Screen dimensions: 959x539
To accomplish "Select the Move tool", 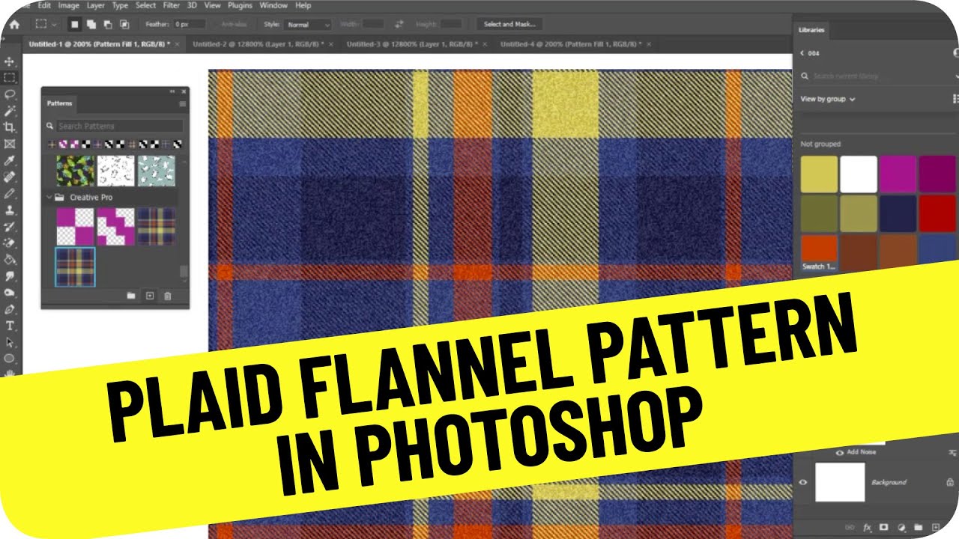I will [x=10, y=61].
